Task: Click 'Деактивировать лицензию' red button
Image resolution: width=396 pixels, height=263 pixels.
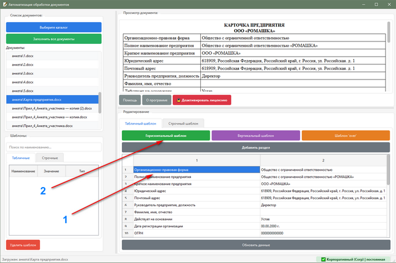Action: (202, 100)
